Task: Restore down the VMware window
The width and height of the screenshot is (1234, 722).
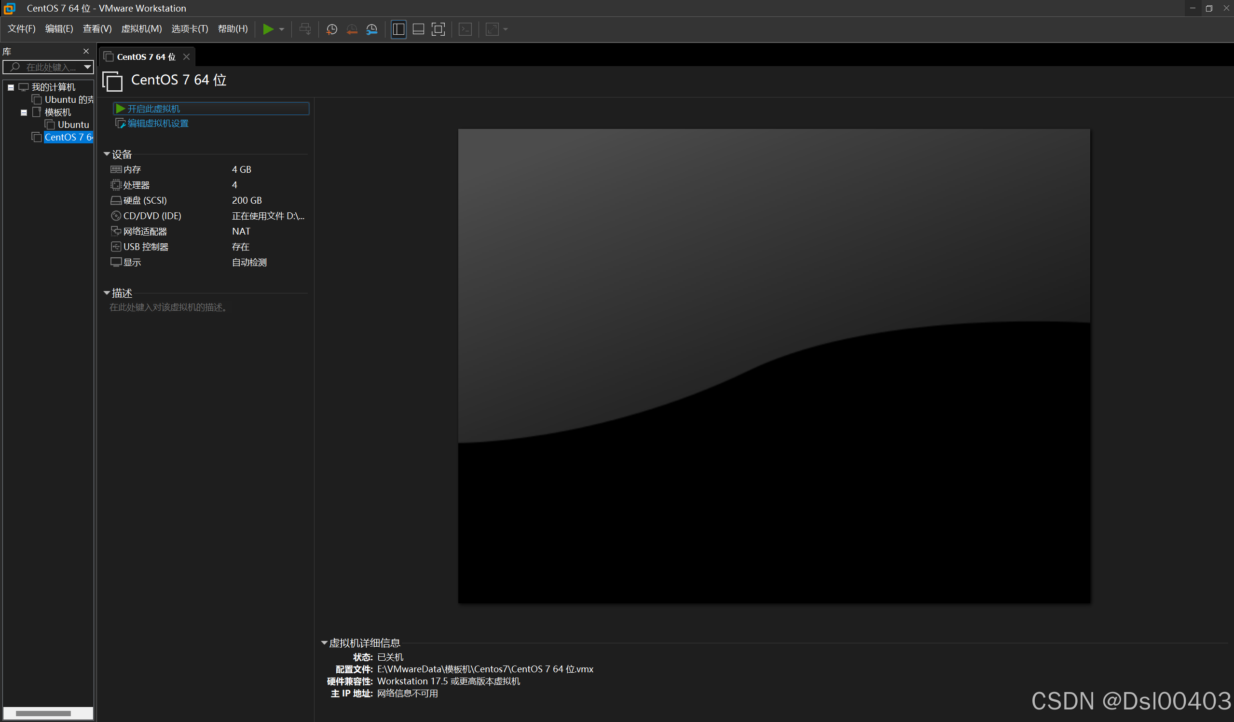Action: (x=1208, y=8)
